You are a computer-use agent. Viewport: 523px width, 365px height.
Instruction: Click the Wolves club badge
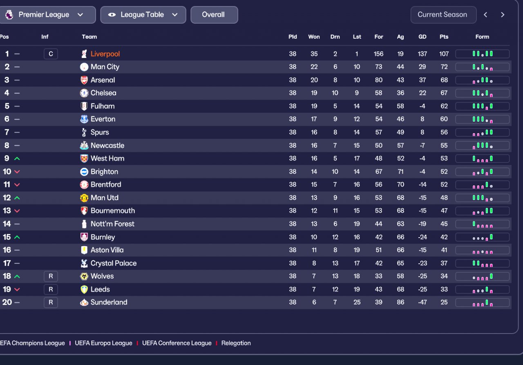click(84, 276)
